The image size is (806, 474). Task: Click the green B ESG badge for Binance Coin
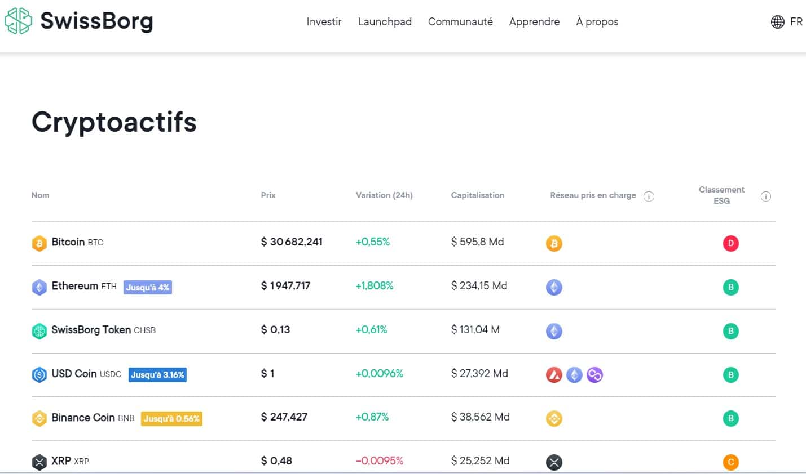coord(730,418)
